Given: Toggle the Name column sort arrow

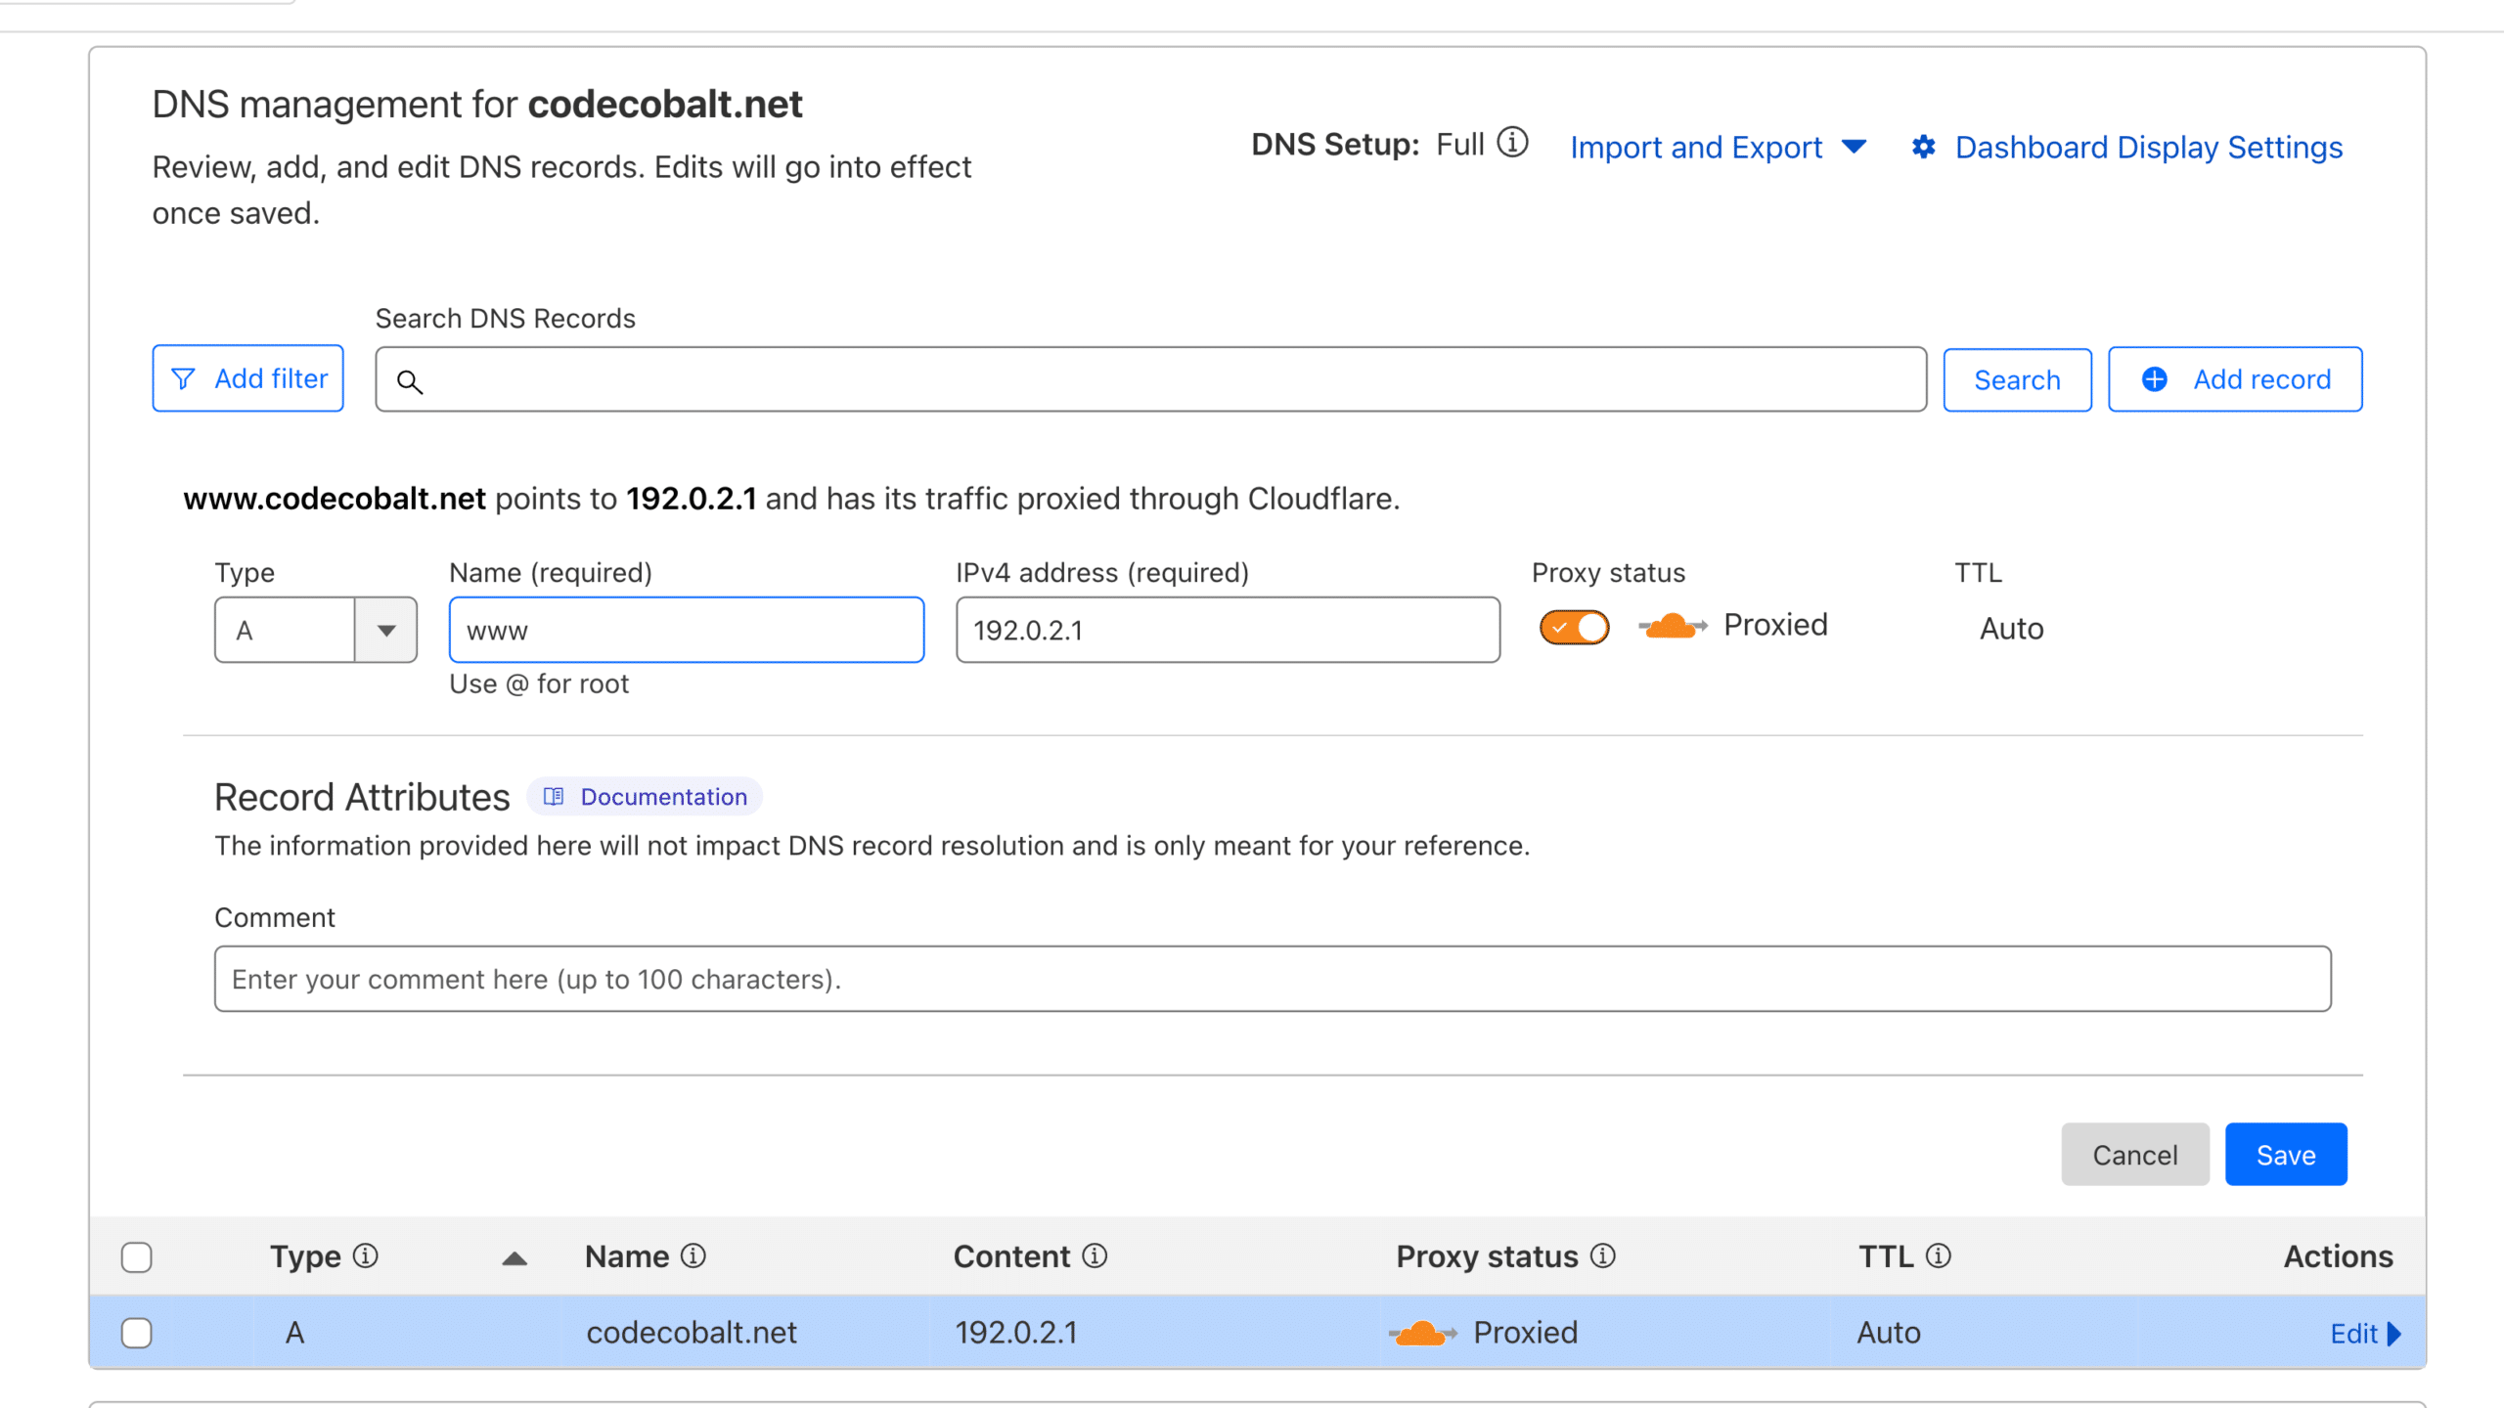Looking at the screenshot, I should pos(515,1258).
